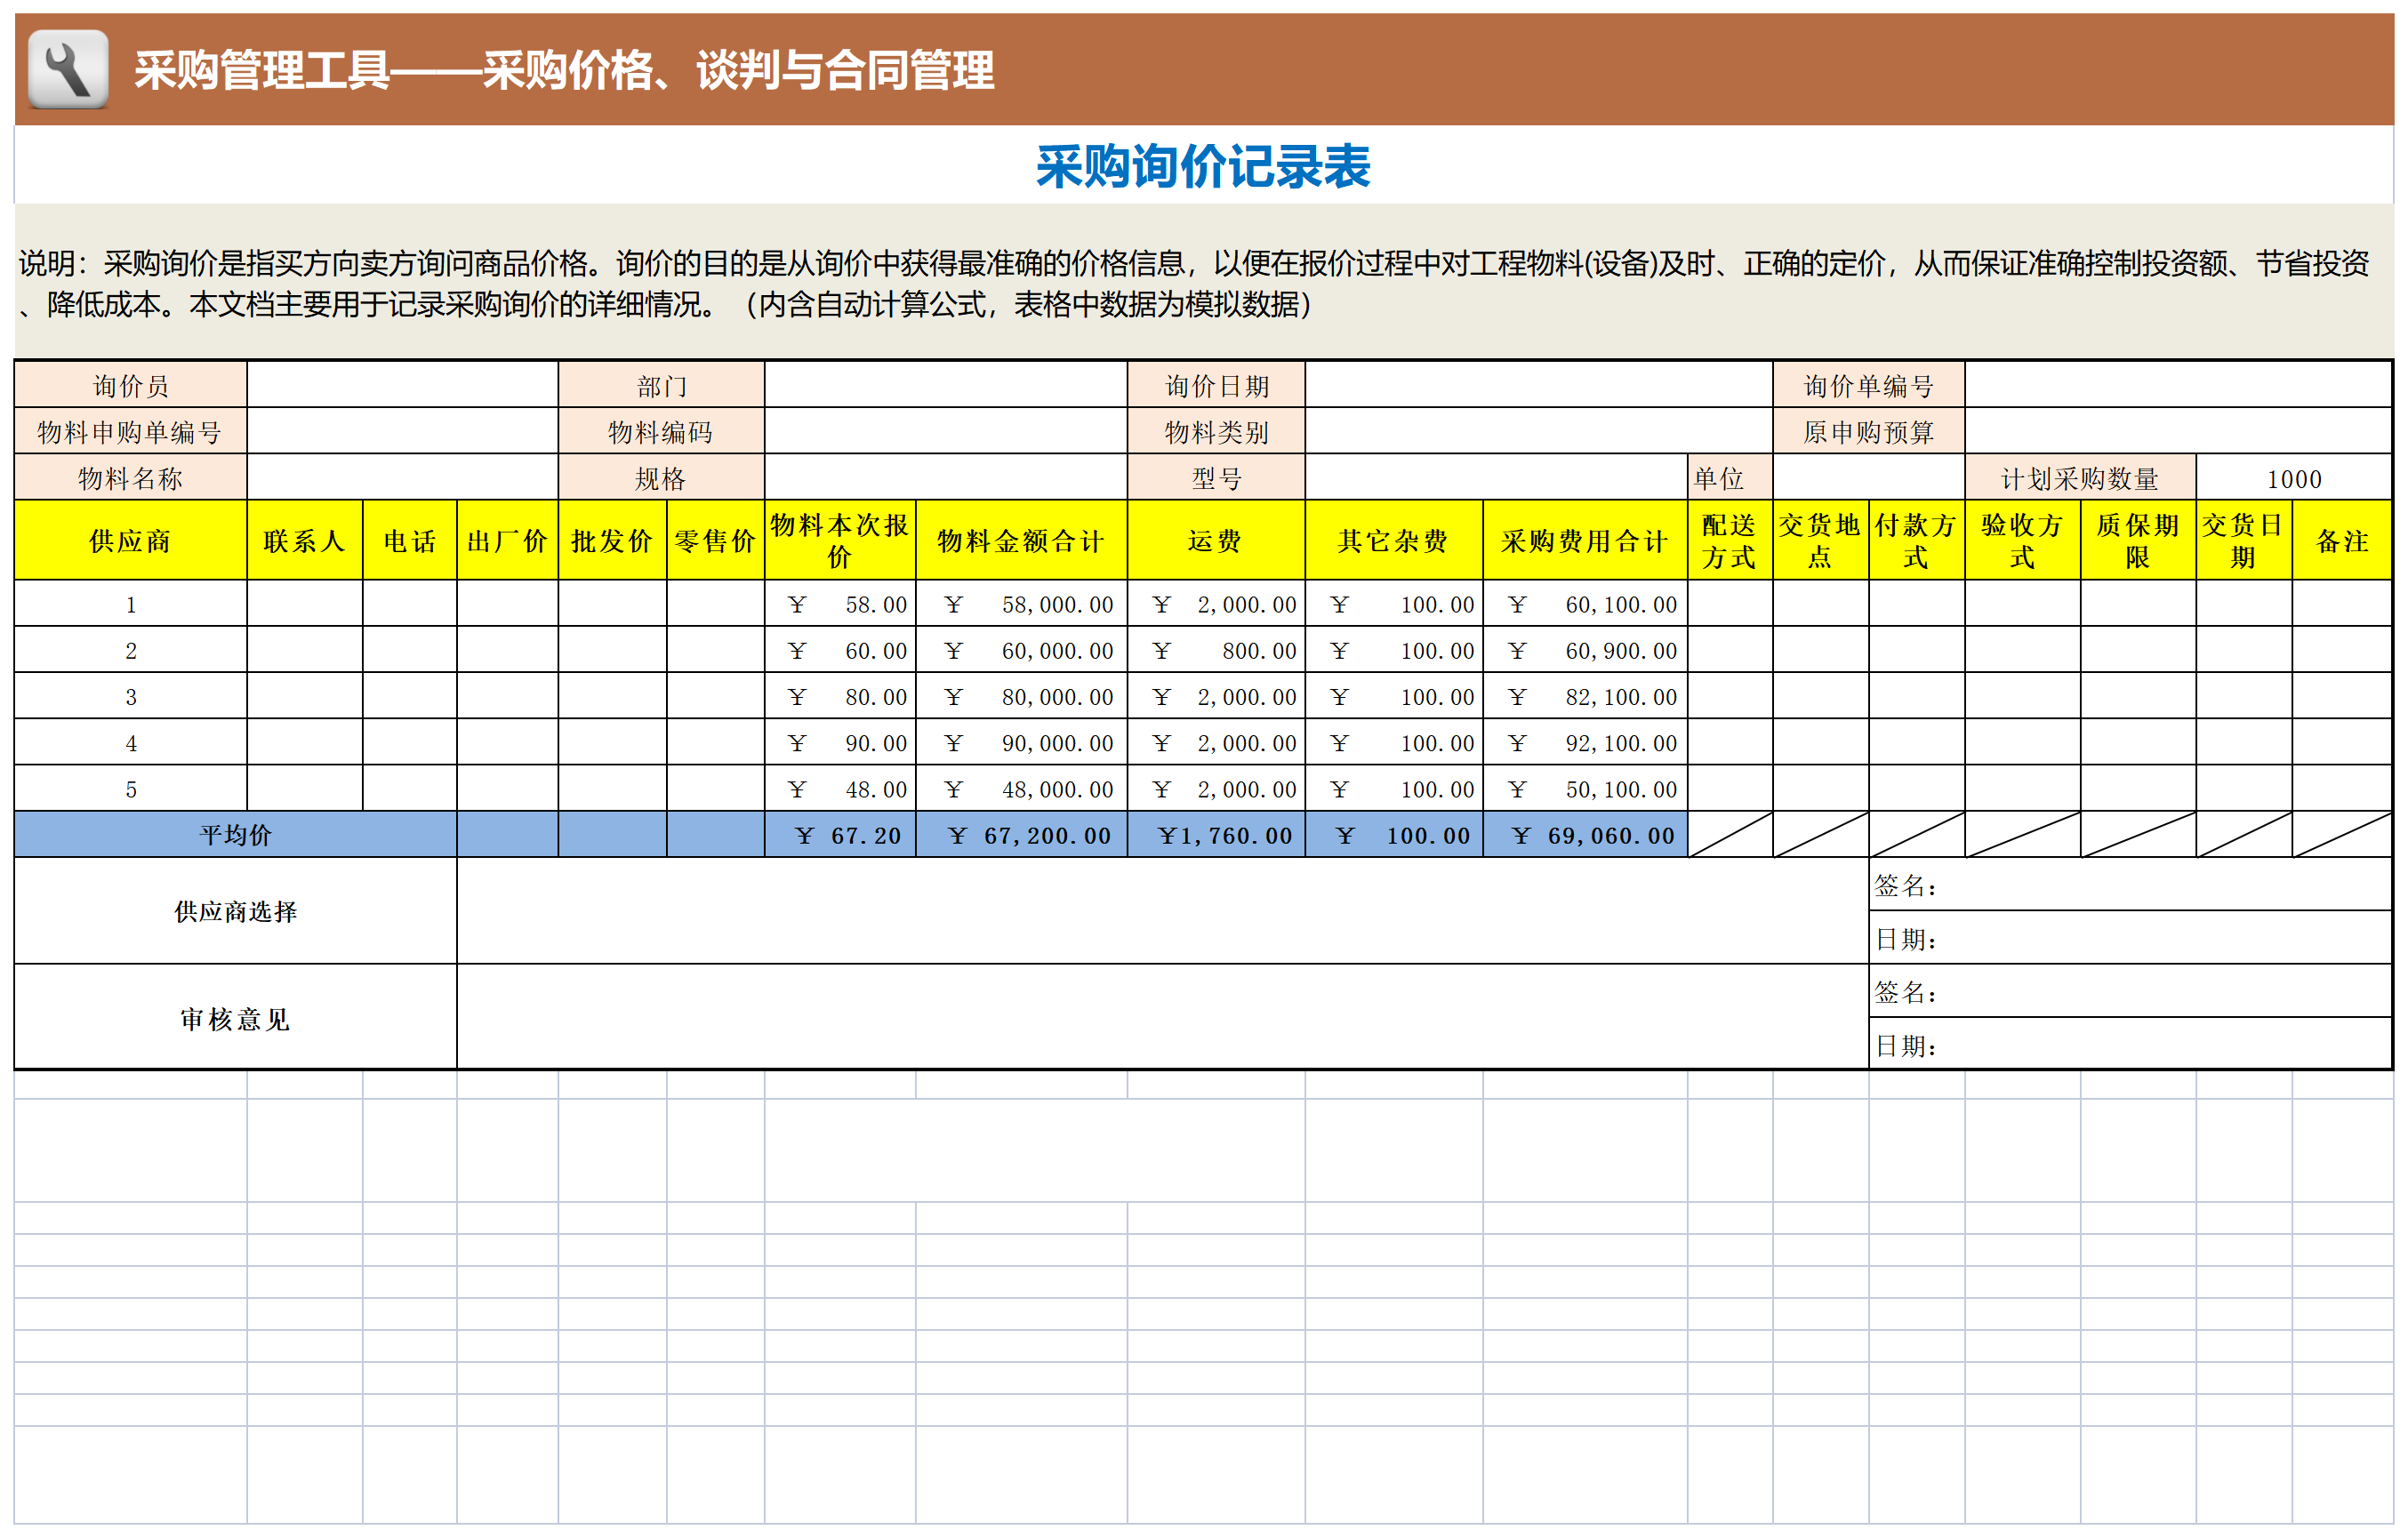The image size is (2408, 1538).
Task: Select supplier row number 3
Action: [131, 696]
